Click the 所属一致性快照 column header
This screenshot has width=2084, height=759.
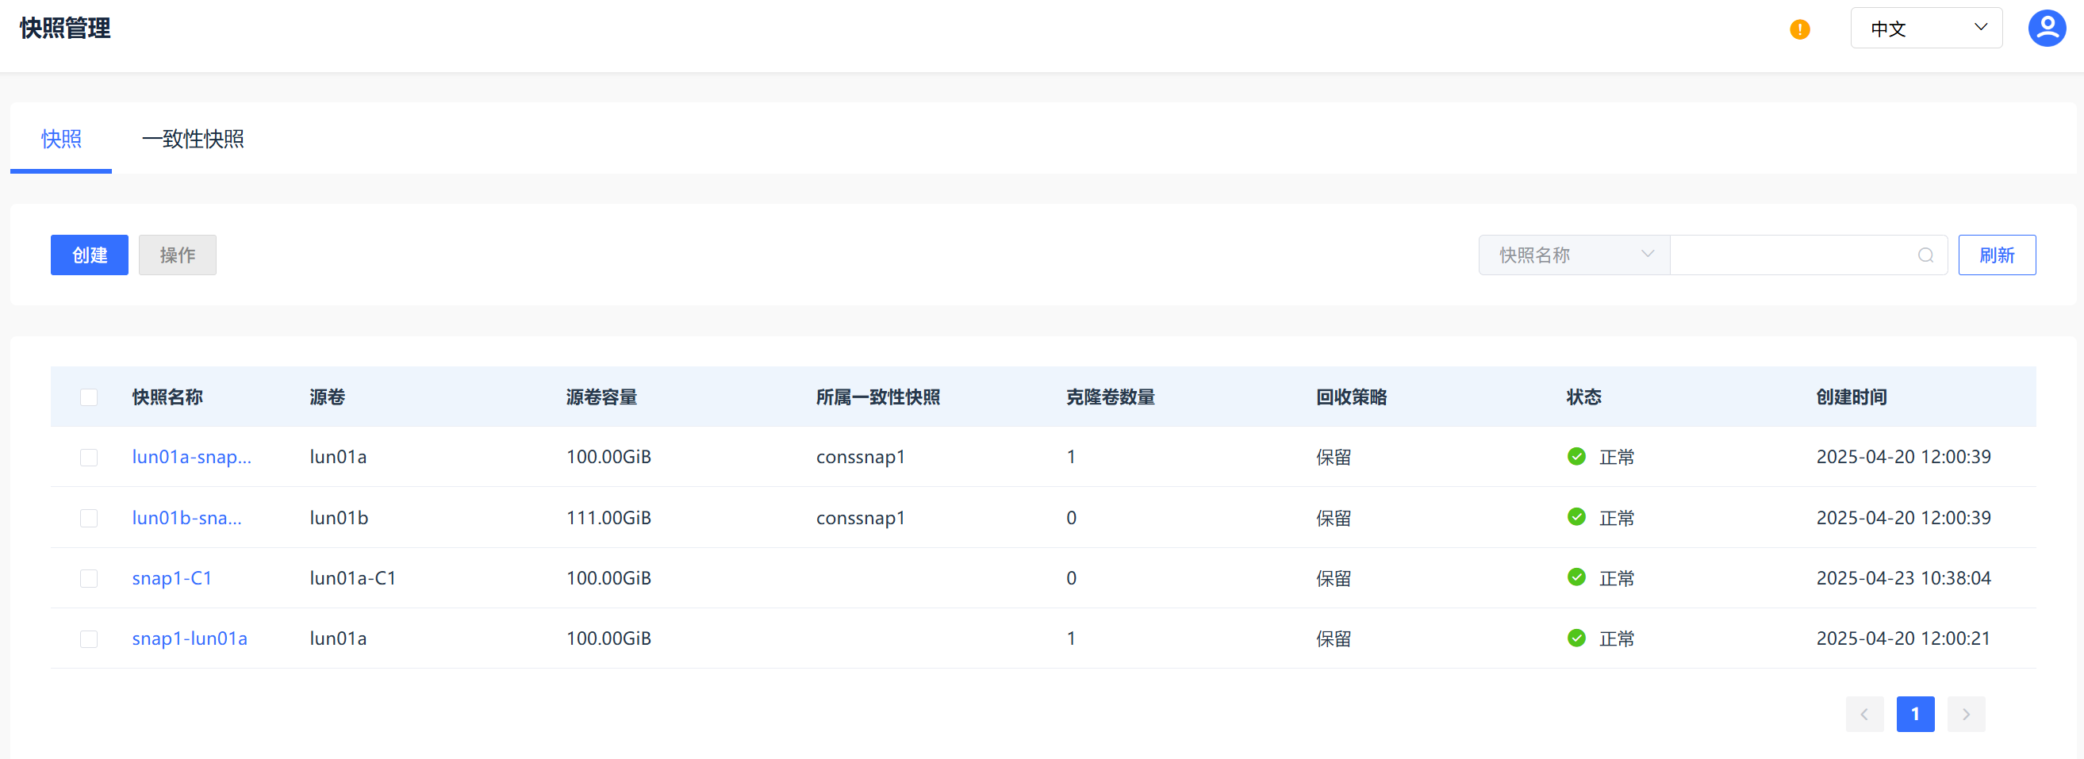(877, 397)
